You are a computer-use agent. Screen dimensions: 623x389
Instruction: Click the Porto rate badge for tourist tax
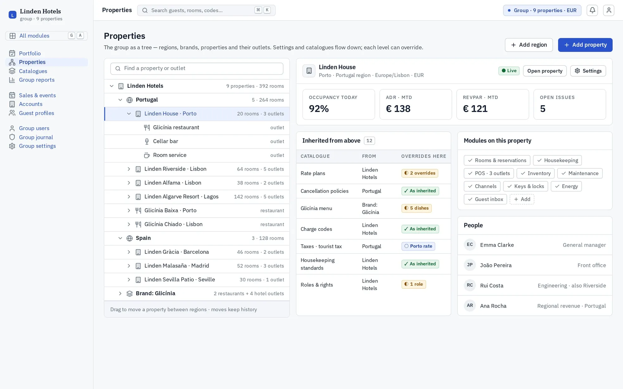tap(418, 246)
